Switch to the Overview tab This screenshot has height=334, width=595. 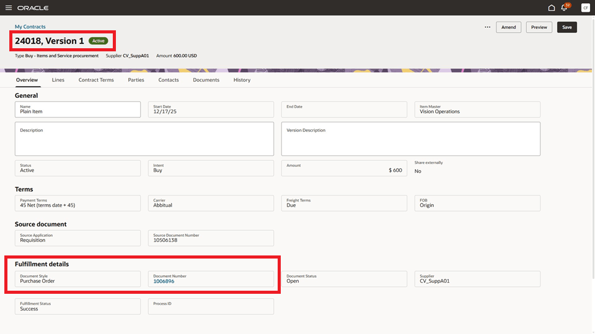27,80
